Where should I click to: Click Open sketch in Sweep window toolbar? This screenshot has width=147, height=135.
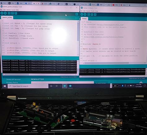click(92, 14)
